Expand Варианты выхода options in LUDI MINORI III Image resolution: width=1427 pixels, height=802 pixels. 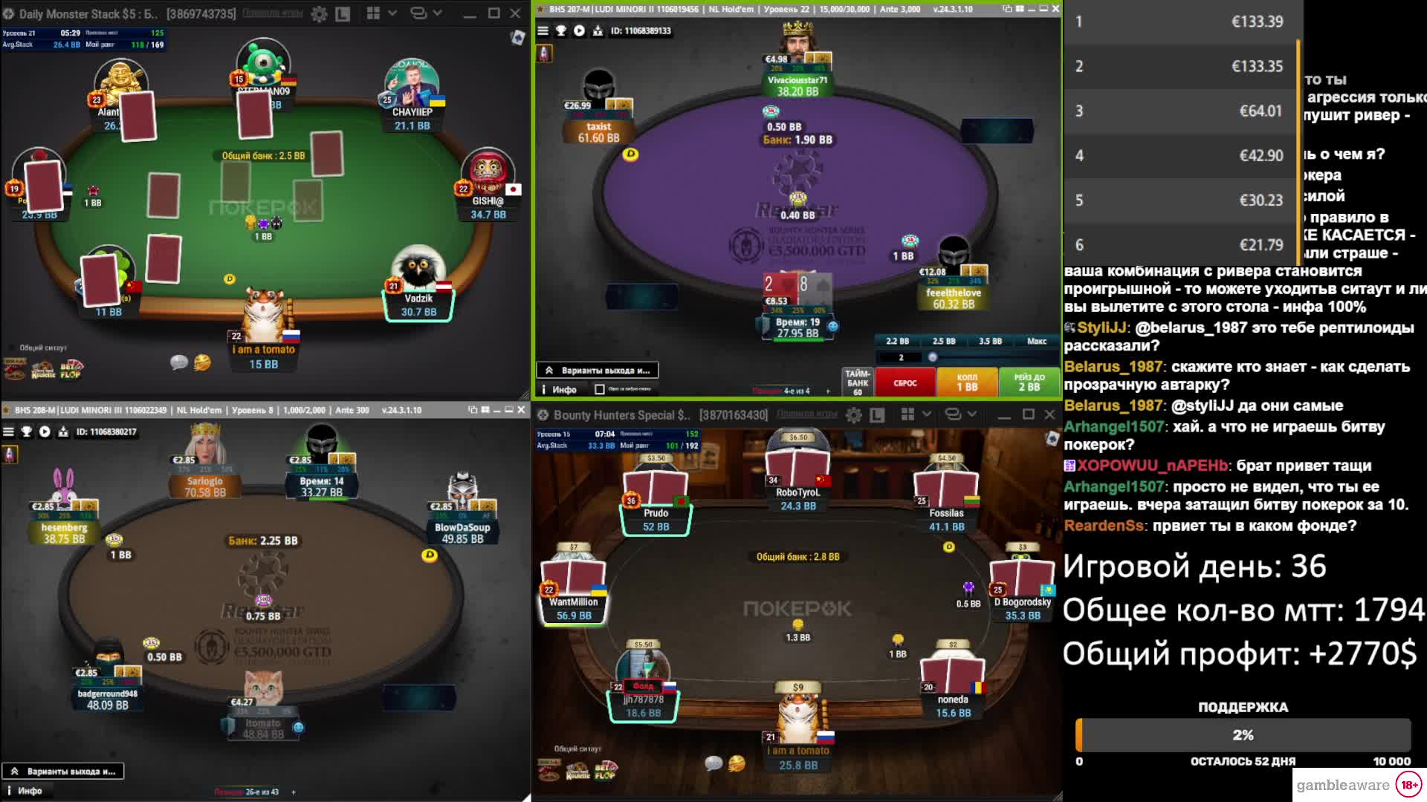[63, 772]
